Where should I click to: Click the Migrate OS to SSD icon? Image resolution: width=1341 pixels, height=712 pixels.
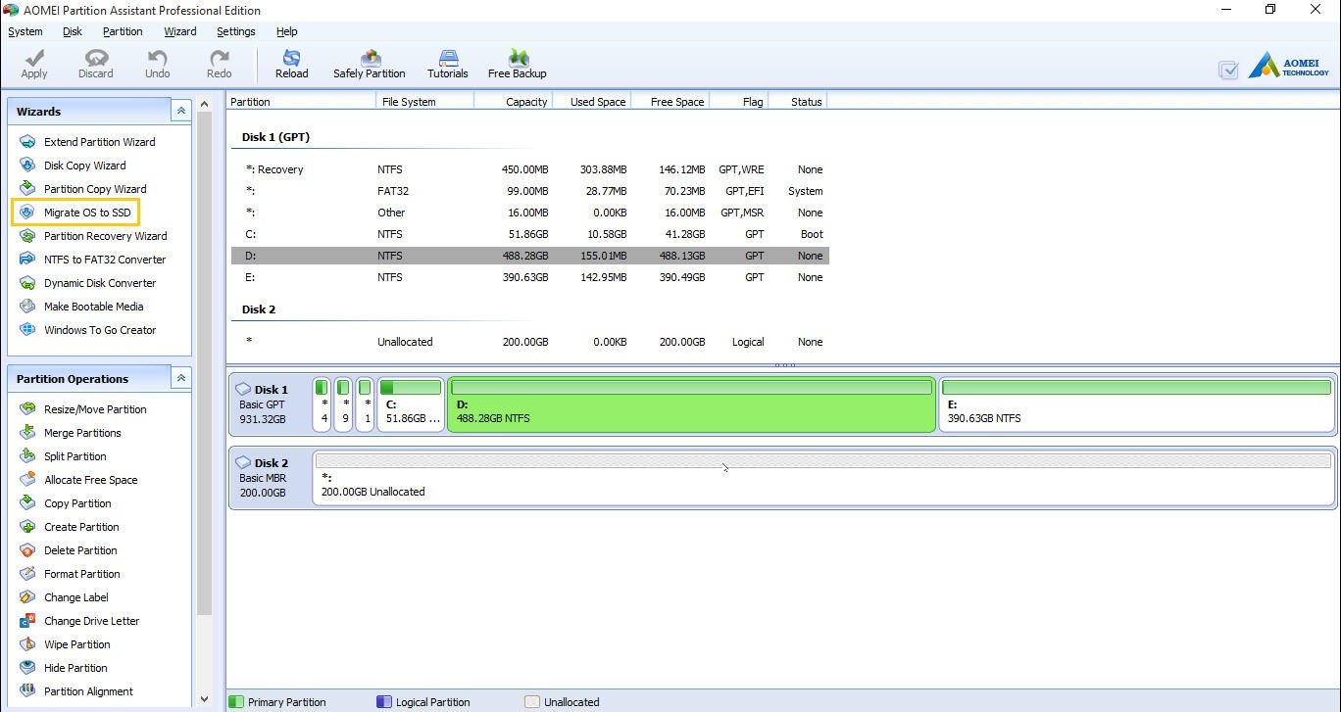(27, 213)
